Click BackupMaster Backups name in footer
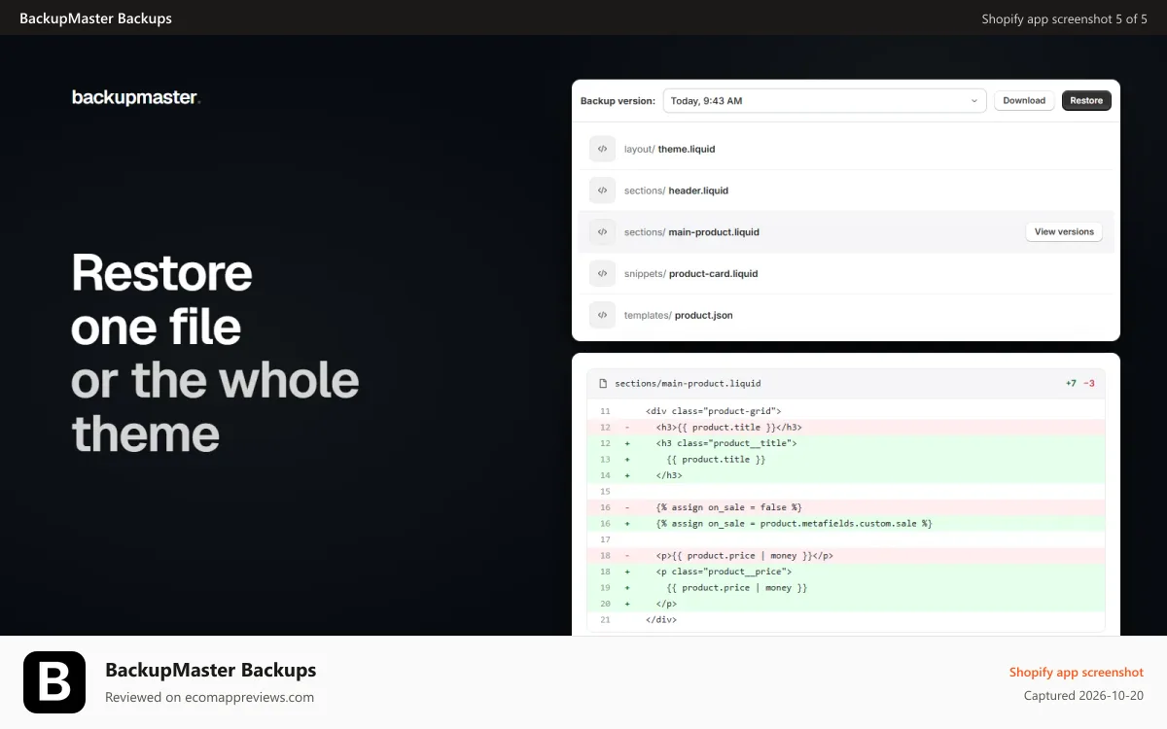The width and height of the screenshot is (1167, 729). click(x=210, y=670)
